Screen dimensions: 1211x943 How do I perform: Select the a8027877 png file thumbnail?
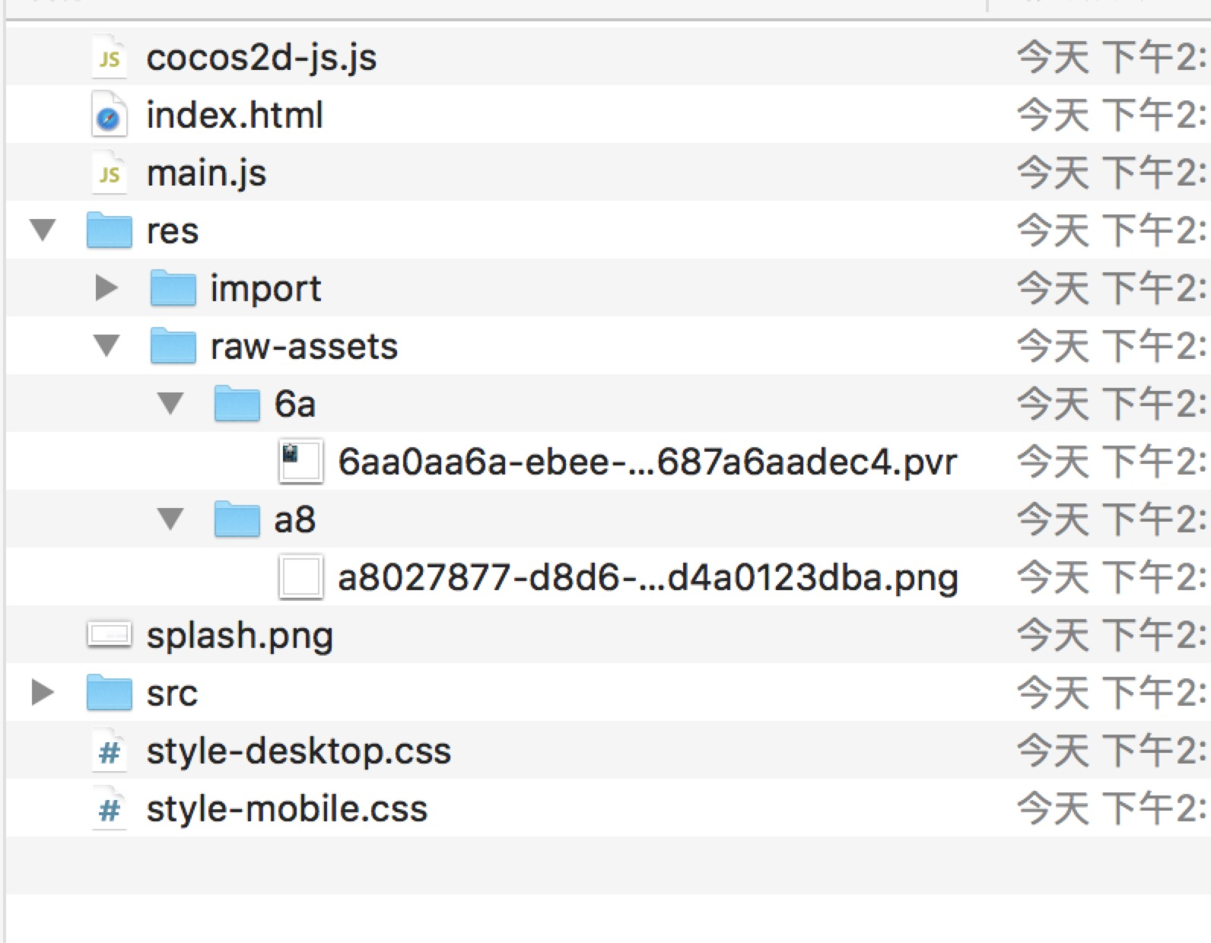(300, 577)
